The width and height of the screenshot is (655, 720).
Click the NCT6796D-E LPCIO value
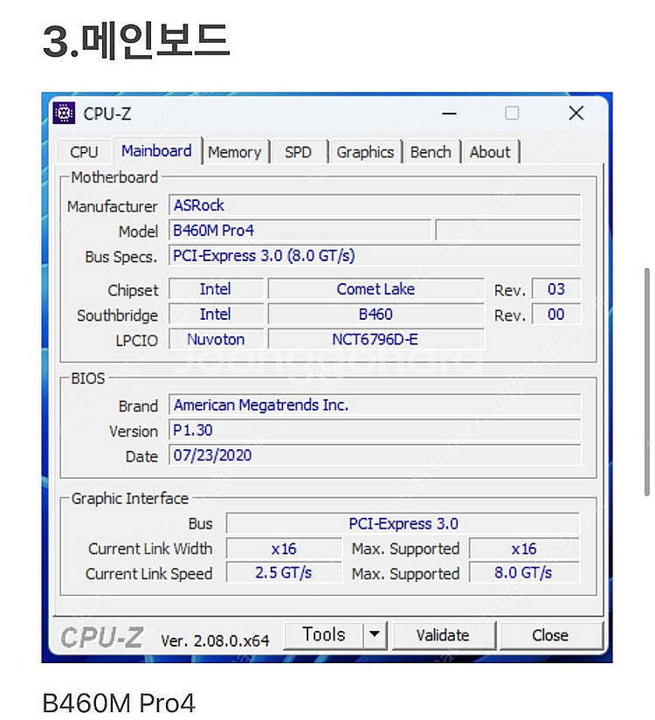(x=376, y=340)
